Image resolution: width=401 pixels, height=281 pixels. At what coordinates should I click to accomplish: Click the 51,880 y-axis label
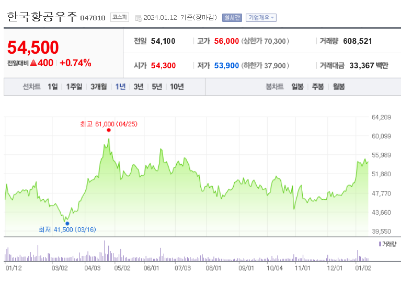(x=381, y=174)
